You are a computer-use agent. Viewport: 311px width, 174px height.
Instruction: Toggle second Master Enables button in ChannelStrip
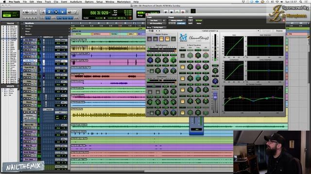(155, 39)
